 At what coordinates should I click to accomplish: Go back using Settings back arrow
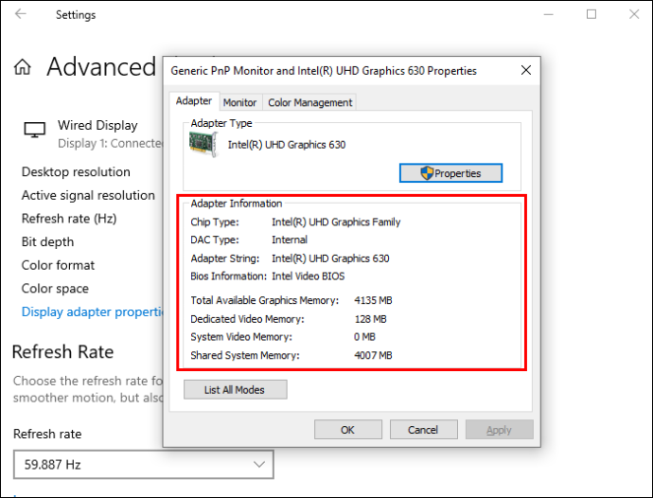(x=21, y=14)
